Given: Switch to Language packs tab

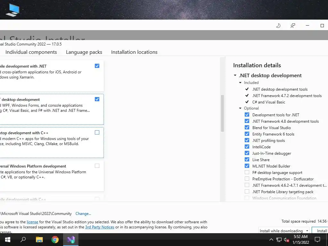Looking at the screenshot, I should [84, 52].
